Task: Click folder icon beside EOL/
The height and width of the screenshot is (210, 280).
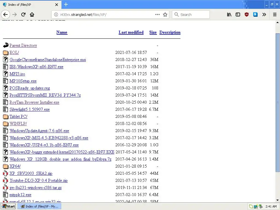Action: (x=6, y=52)
